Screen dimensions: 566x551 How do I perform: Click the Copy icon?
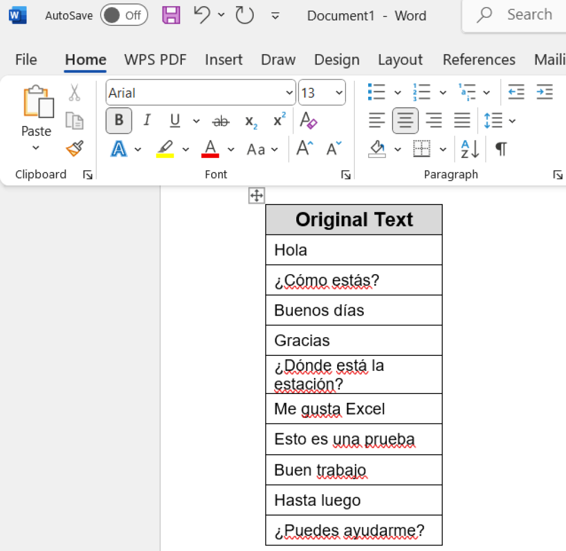[x=74, y=120]
